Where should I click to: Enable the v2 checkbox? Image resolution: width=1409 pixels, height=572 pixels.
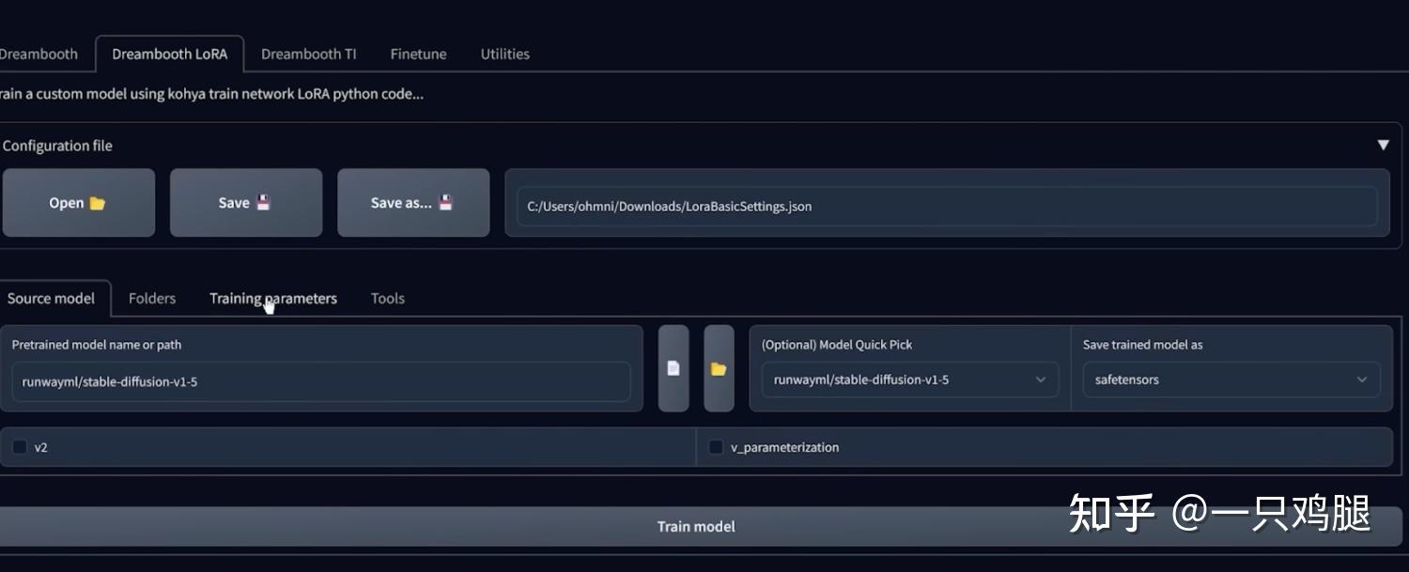pos(20,447)
